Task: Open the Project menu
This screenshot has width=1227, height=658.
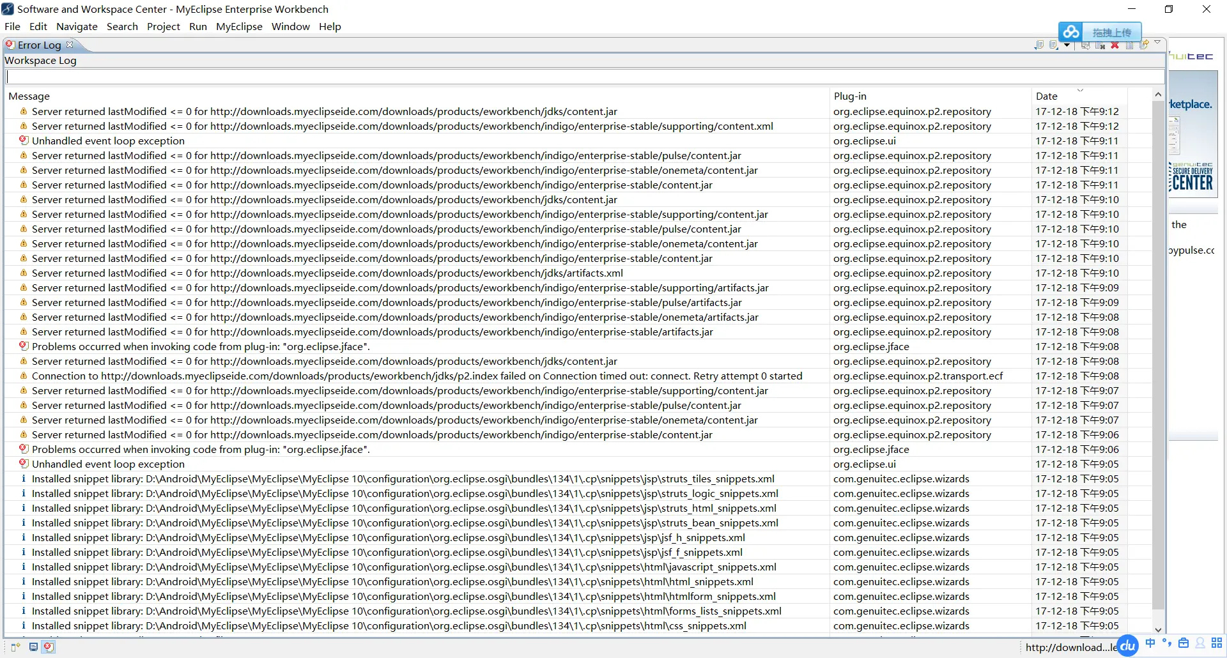Action: 164,26
